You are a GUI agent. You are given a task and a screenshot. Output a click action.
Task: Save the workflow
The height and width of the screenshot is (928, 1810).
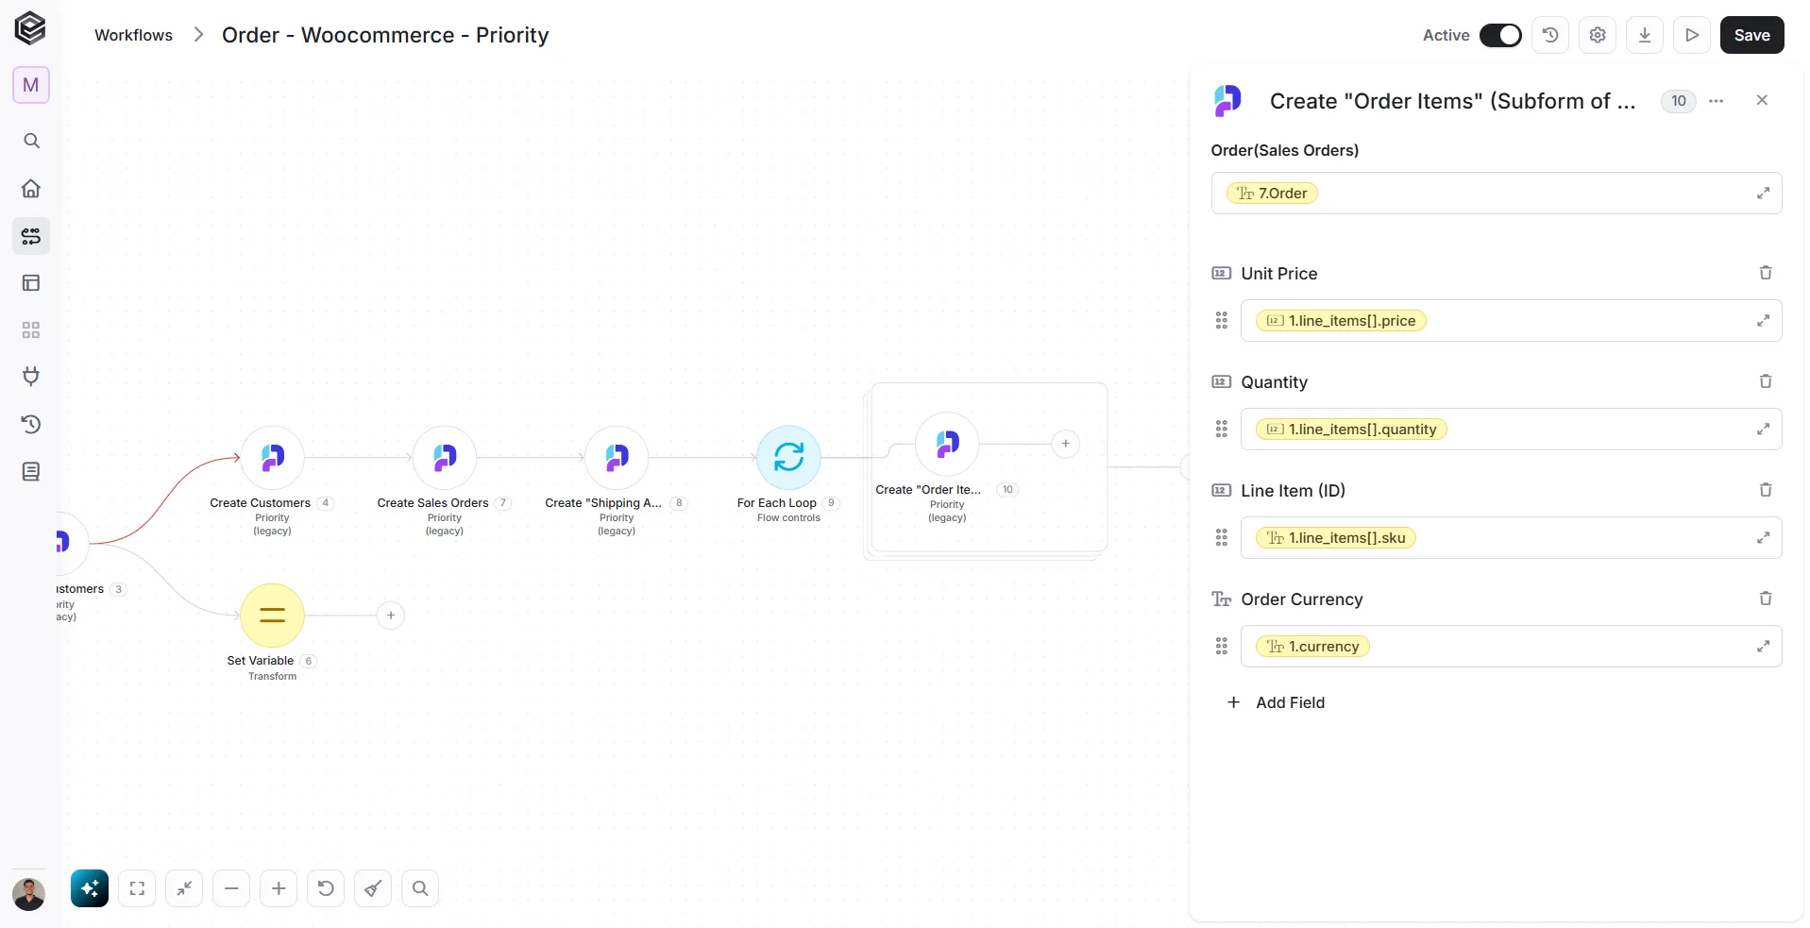pos(1751,35)
